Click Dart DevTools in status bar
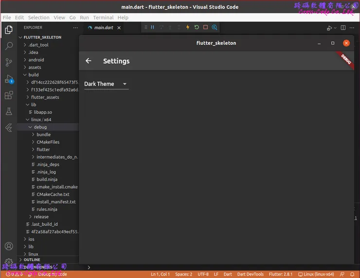Viewport: 360px width, 278px height. pos(250,274)
